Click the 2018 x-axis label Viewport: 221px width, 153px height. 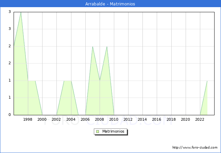(171, 119)
